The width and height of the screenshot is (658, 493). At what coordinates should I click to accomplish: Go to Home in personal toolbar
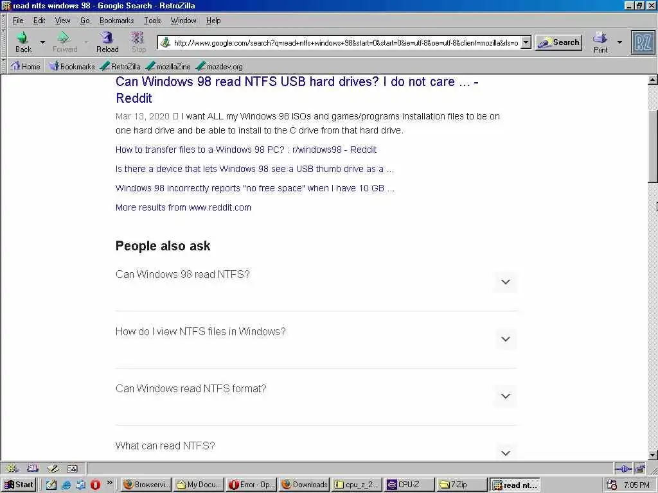point(25,66)
